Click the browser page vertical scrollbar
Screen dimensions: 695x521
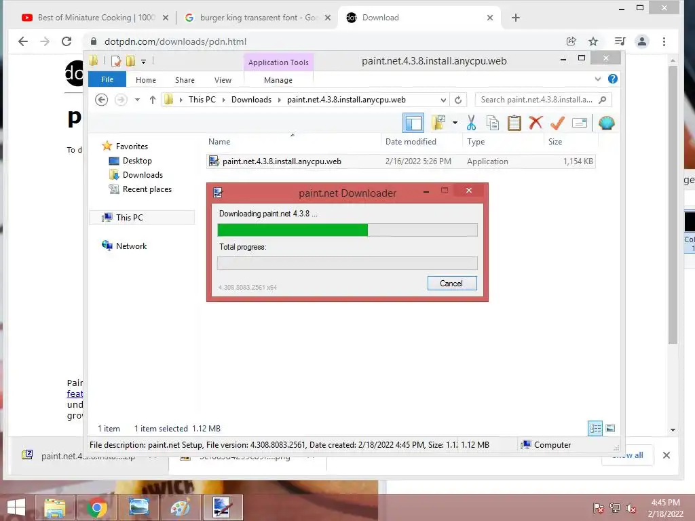[673, 205]
